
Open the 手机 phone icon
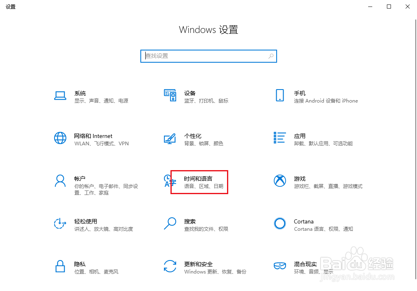(280, 95)
